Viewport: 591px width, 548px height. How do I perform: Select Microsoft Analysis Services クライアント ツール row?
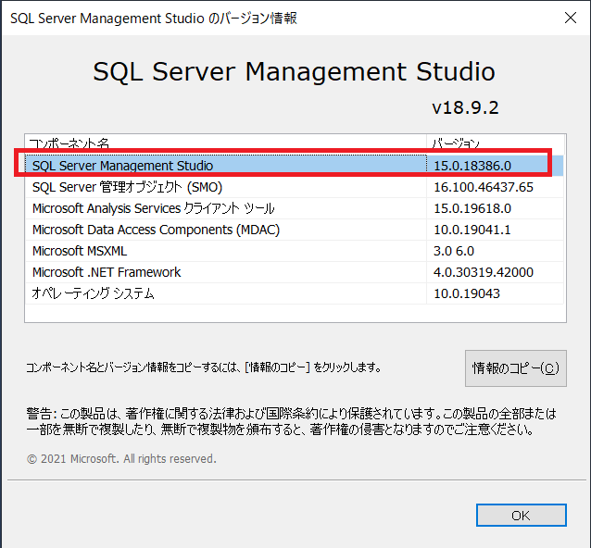point(295,208)
